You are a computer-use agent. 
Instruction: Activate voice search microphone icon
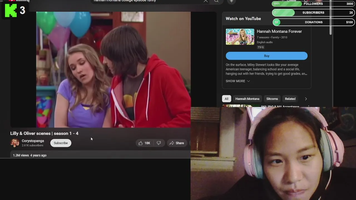click(231, 1)
